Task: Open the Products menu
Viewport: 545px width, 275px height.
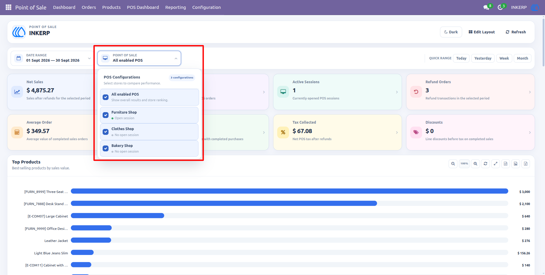Action: tap(111, 7)
